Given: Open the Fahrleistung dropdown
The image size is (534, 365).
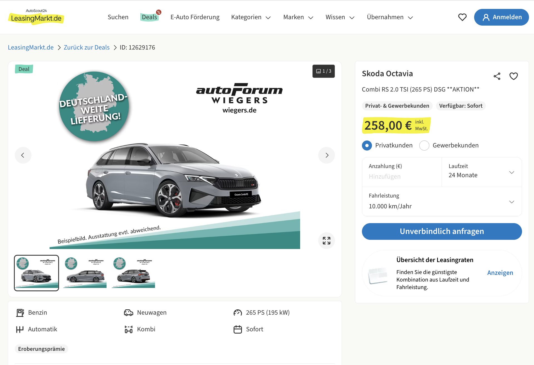Looking at the screenshot, I should pos(442,202).
